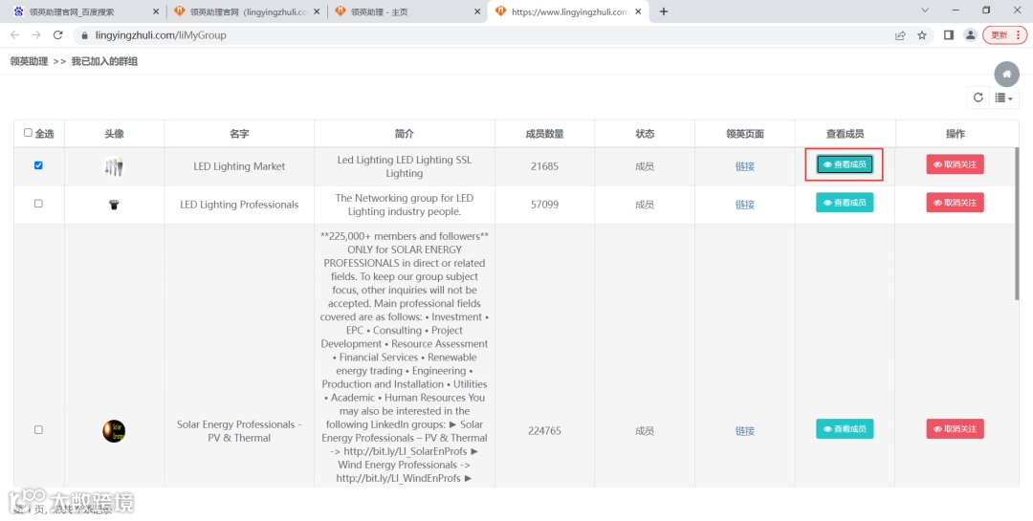The height and width of the screenshot is (521, 1033).
Task: Open the Chrome profile avatar
Action: click(x=970, y=35)
